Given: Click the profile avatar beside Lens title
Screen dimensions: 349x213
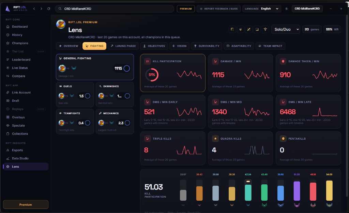Looking at the screenshot, I should click(x=61, y=24).
